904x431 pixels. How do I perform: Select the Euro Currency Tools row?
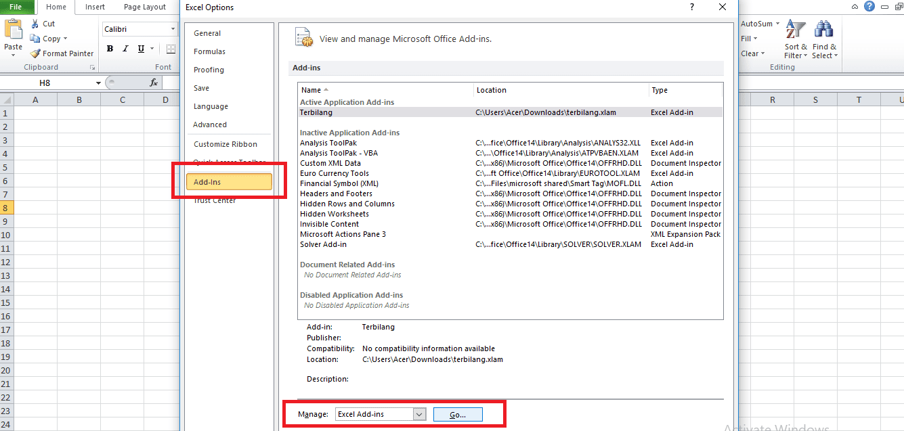click(511, 173)
